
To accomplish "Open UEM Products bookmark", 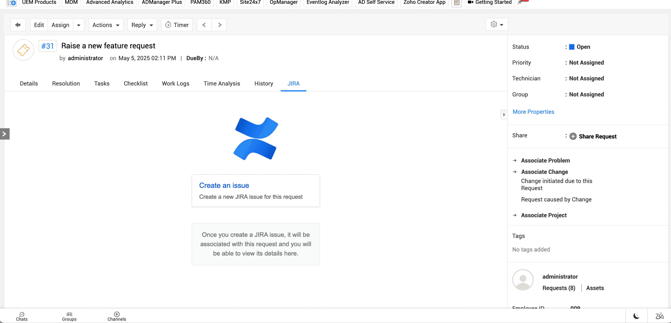I will [39, 3].
